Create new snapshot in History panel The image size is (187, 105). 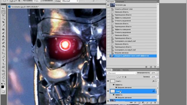(x=151, y=67)
